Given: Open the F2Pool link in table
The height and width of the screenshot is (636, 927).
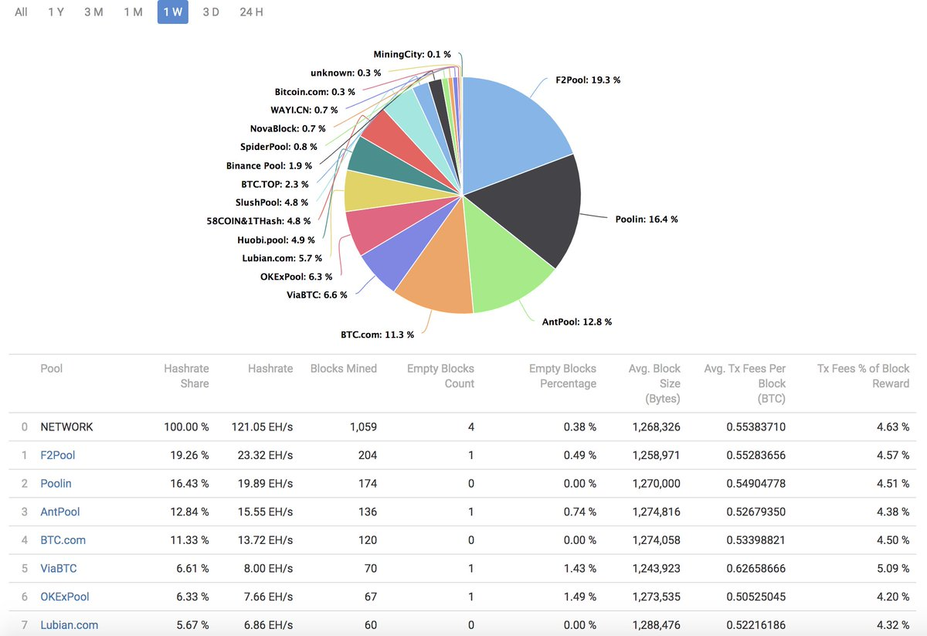Looking at the screenshot, I should click(58, 455).
